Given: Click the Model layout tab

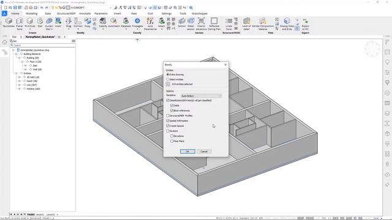Looking at the screenshot, I should pos(31,215).
